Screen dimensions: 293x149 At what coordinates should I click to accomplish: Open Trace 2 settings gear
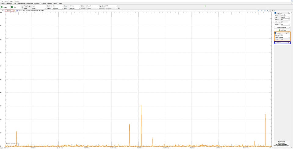286,43
